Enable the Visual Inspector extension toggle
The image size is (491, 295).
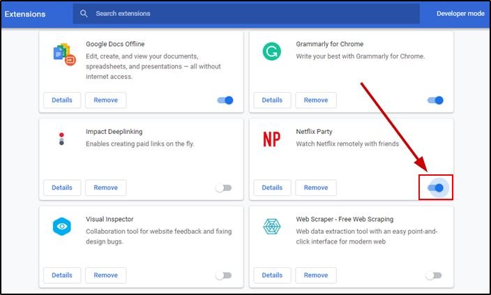(x=224, y=275)
